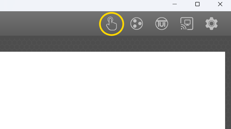Minimize the application window
This screenshot has height=129, width=231.
175,4
